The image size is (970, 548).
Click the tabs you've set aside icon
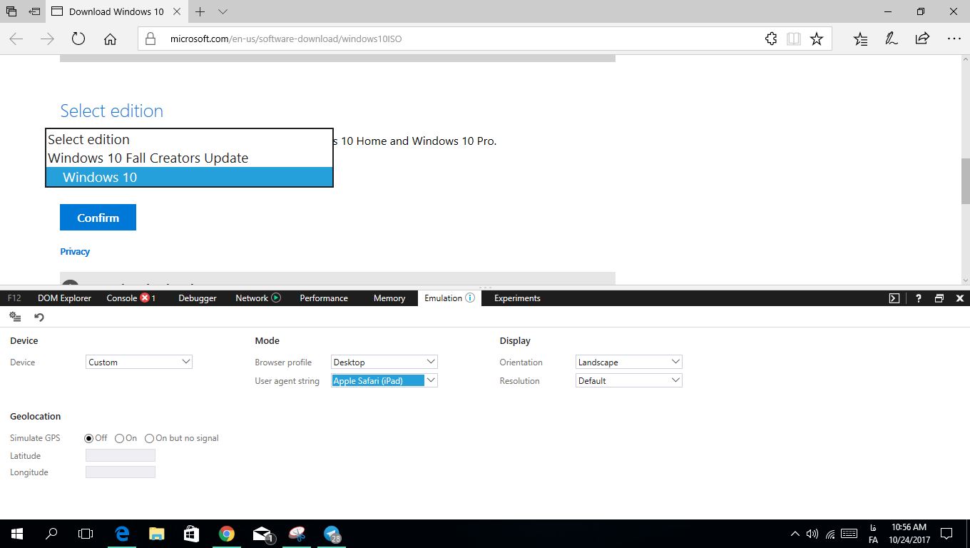click(11, 11)
